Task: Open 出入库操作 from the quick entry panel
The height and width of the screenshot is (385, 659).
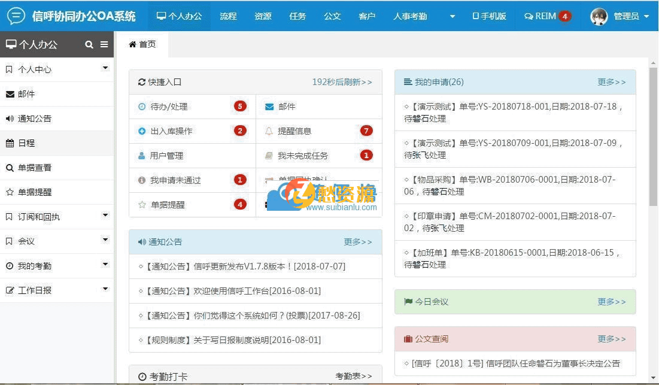Action: 165,131
